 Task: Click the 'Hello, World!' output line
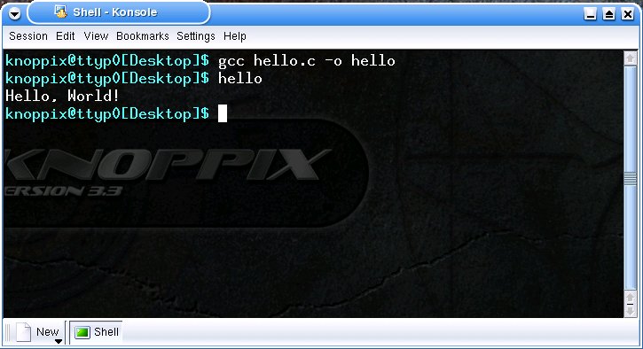coord(62,96)
